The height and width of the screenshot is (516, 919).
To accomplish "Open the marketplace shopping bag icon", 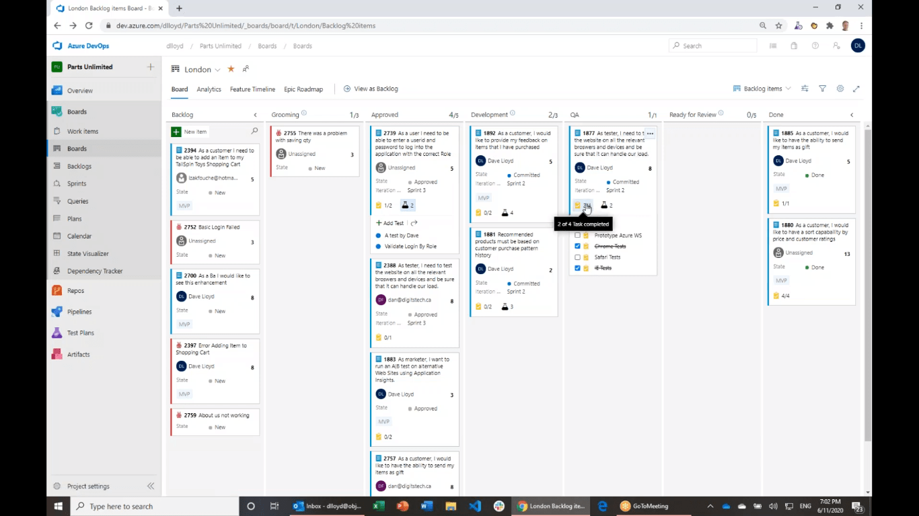I will click(794, 46).
